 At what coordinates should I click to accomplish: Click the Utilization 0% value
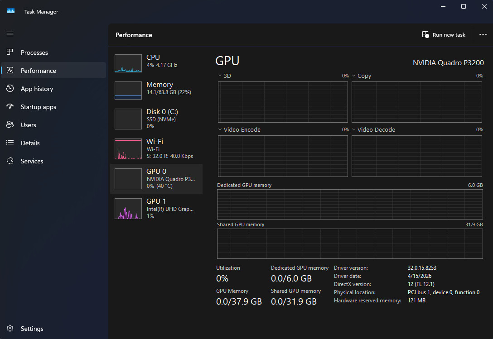222,279
